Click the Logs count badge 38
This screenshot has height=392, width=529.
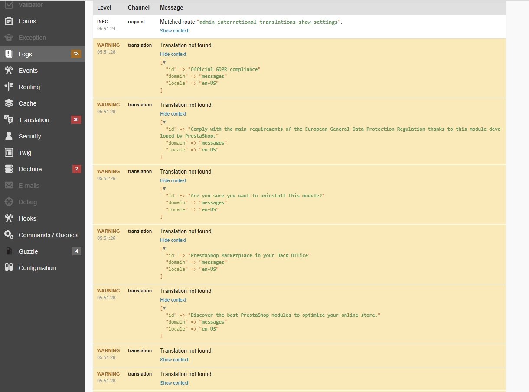[x=76, y=54]
